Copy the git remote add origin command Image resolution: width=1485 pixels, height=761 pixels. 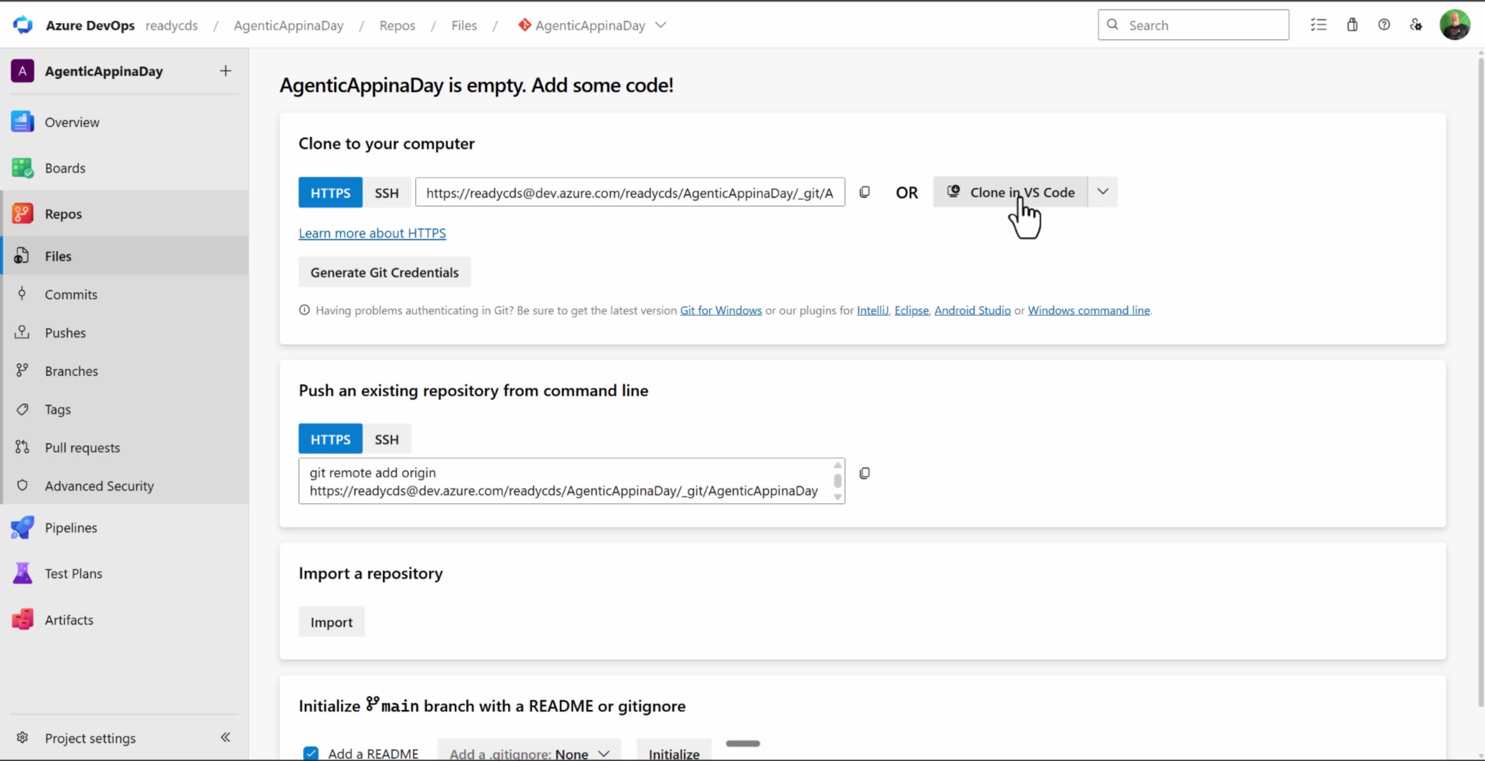coord(865,473)
